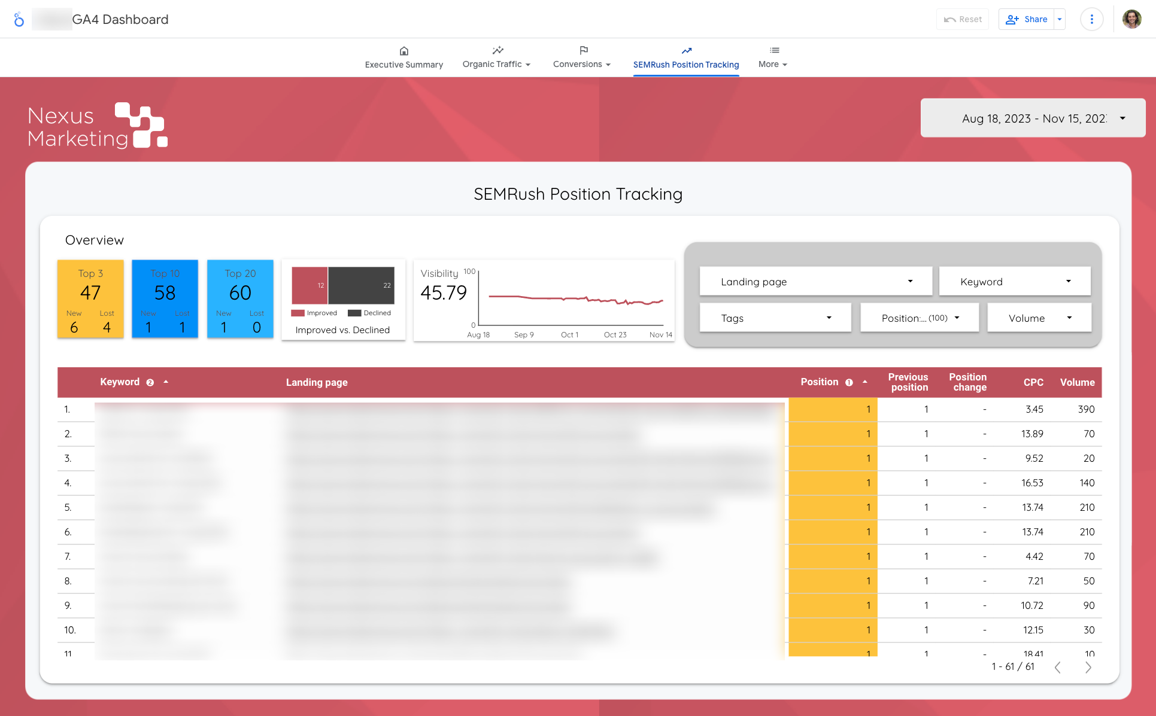The width and height of the screenshot is (1156, 716).
Task: Click the Looker Studio logo icon
Action: tap(19, 19)
